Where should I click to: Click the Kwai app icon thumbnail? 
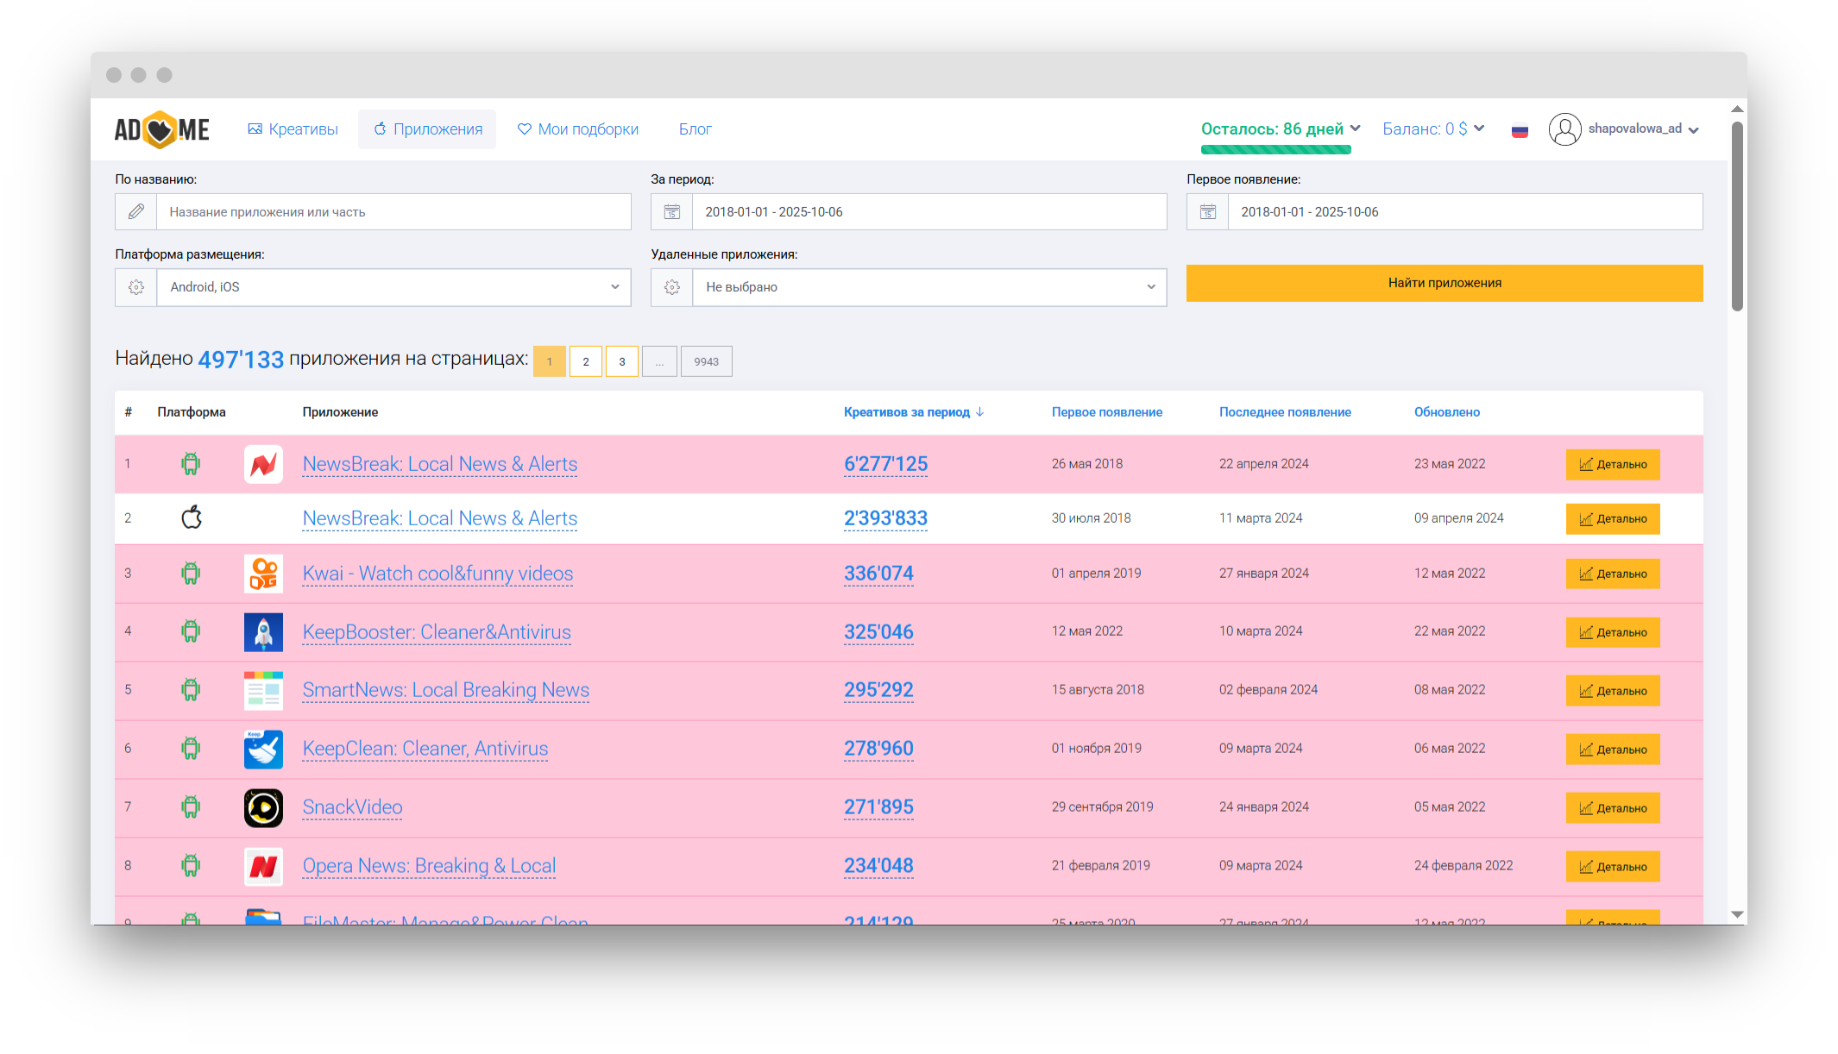[x=263, y=574]
